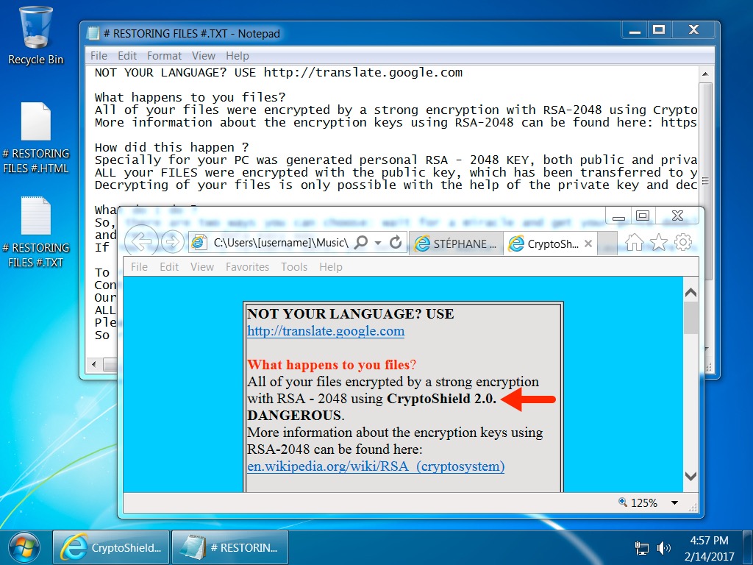The width and height of the screenshot is (753, 565).
Task: Click the Internet Explorer vertical scrollbar thumb
Action: [690, 317]
